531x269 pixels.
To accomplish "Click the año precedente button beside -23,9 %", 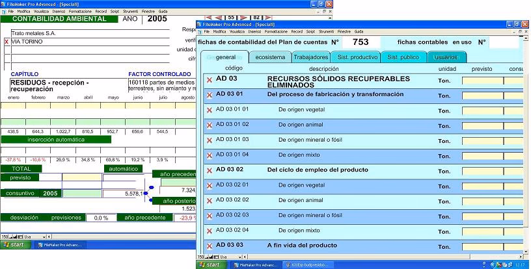I will pos(145,218).
